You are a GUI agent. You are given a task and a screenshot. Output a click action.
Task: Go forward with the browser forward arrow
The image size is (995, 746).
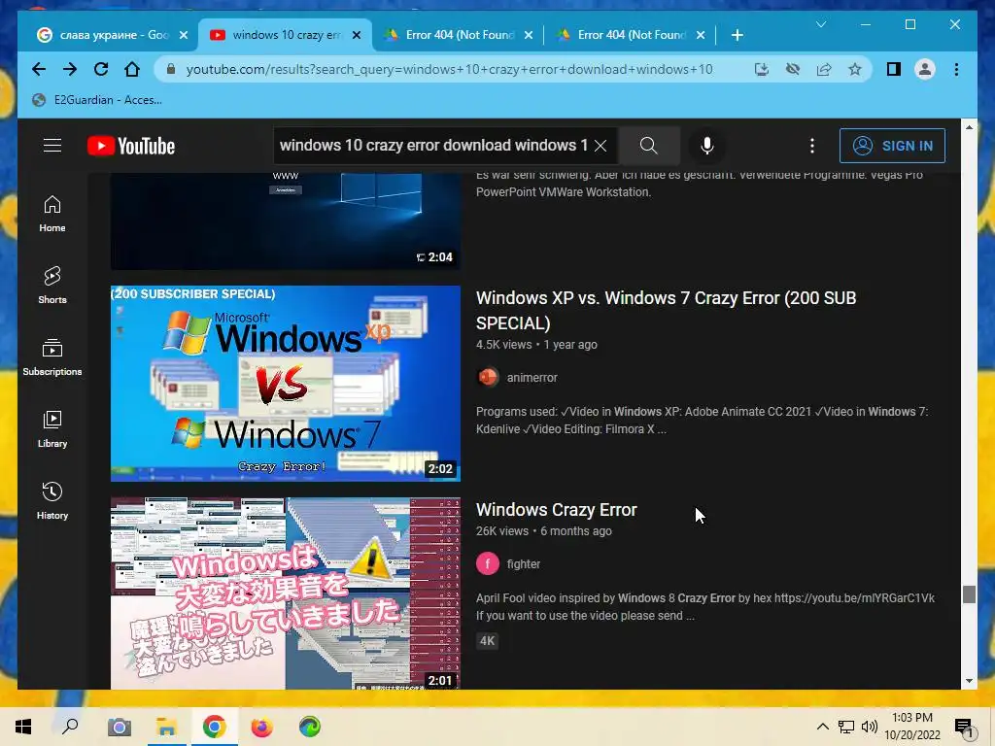point(70,69)
